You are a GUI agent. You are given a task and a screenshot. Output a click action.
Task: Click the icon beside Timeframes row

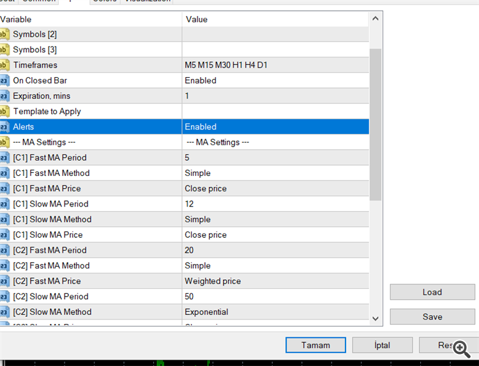coord(4,65)
